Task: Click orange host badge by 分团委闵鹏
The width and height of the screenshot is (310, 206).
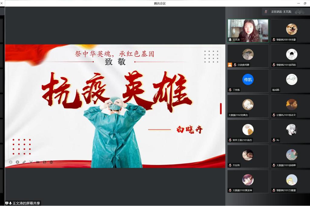Action: tap(230, 65)
